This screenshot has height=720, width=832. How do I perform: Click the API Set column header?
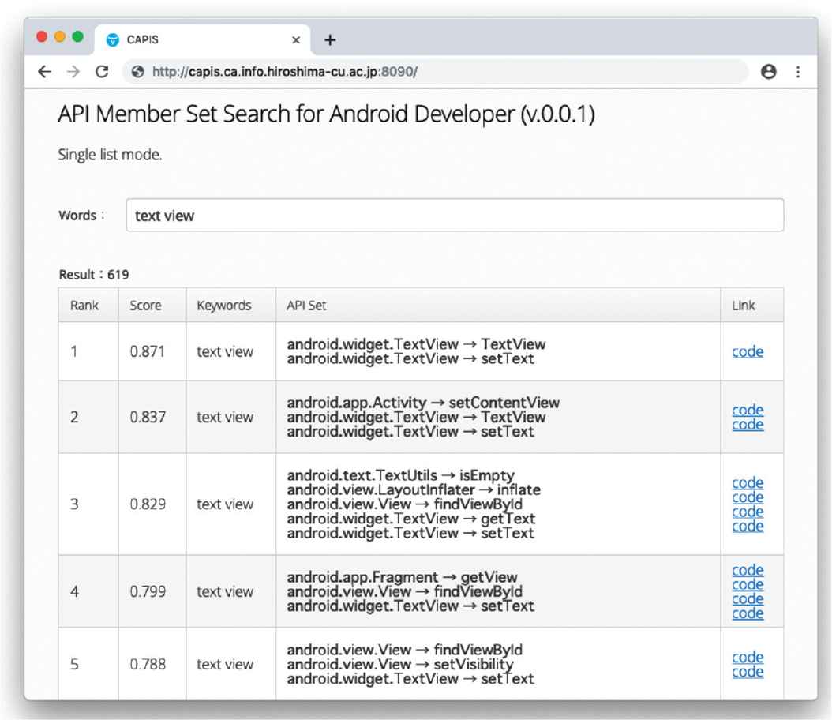(x=306, y=306)
